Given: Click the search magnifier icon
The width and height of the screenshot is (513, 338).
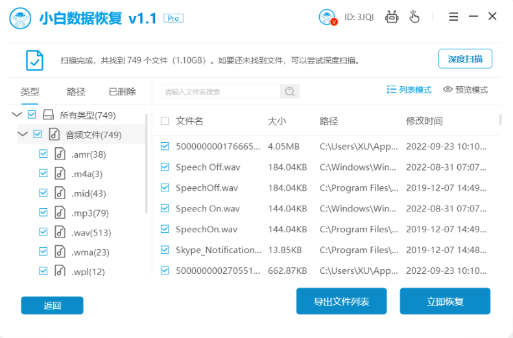Looking at the screenshot, I should [289, 91].
